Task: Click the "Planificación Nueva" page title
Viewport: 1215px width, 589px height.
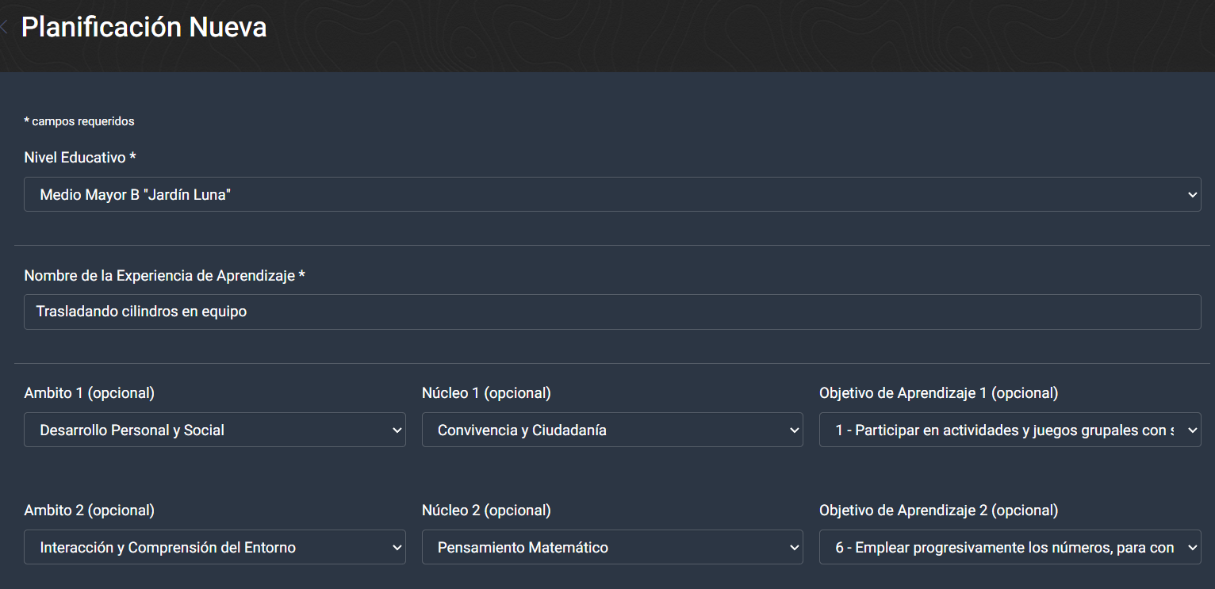Action: pyautogui.click(x=144, y=27)
